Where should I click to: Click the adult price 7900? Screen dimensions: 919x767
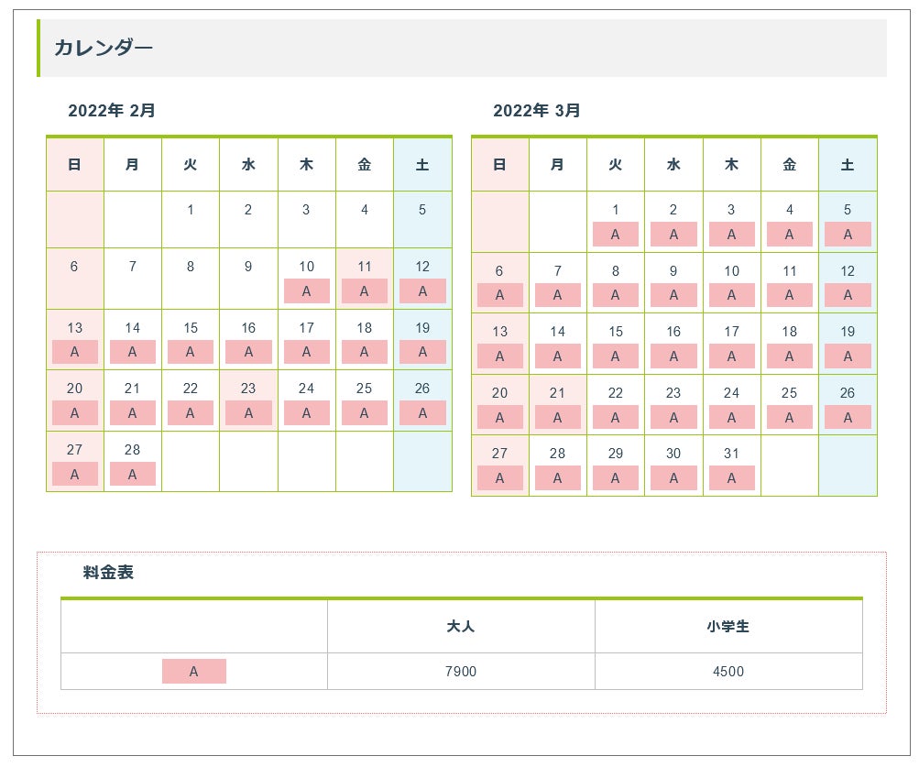[461, 672]
